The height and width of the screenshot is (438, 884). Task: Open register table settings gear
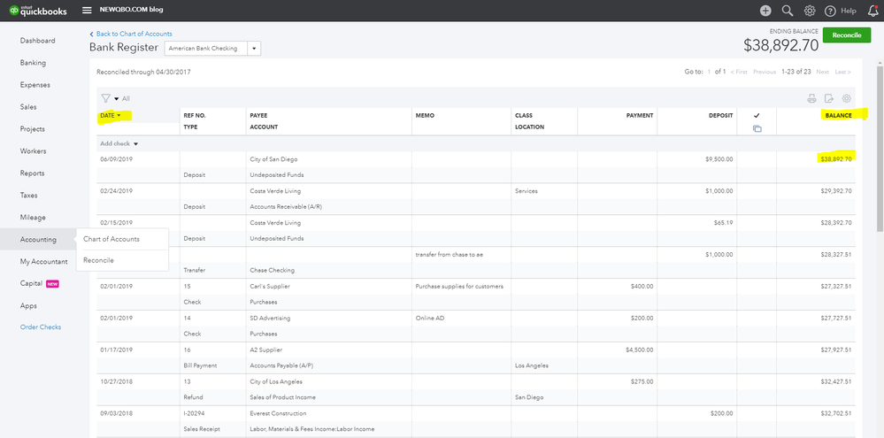847,99
